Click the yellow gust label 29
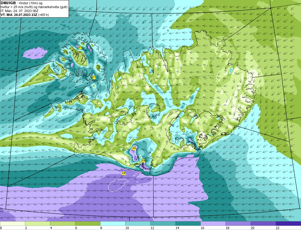 coord(143,160)
